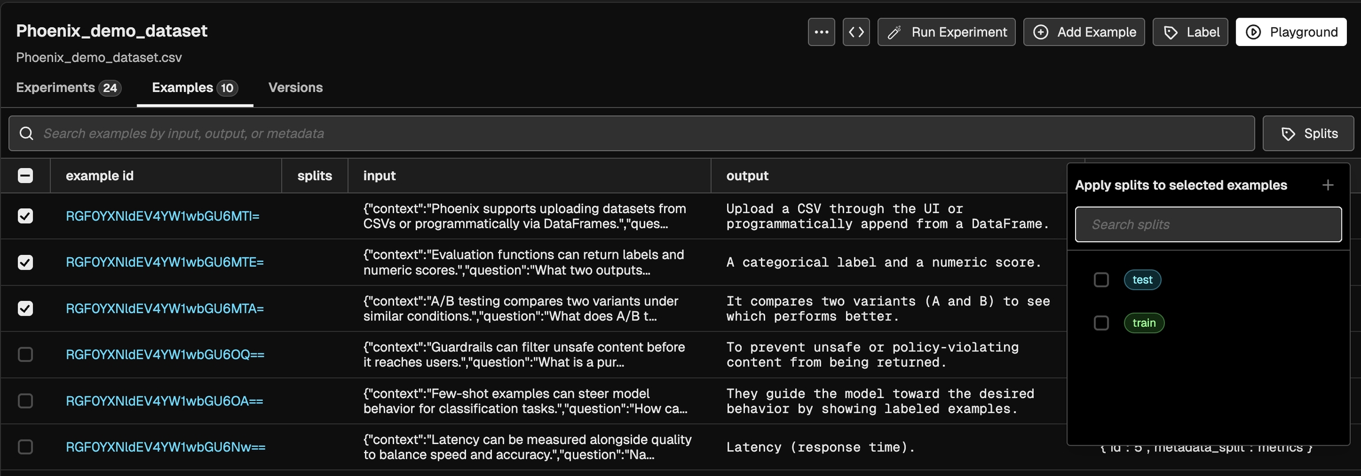Open example link RGF0YXNldEV4YW1wbGU6Nw==
Screen dimensions: 1361x476
(x=165, y=447)
